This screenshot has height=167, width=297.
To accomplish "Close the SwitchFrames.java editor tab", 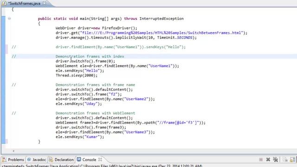I will coord(45,3).
